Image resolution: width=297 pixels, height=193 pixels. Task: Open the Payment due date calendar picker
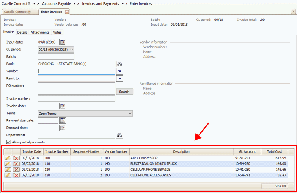(x=63, y=120)
